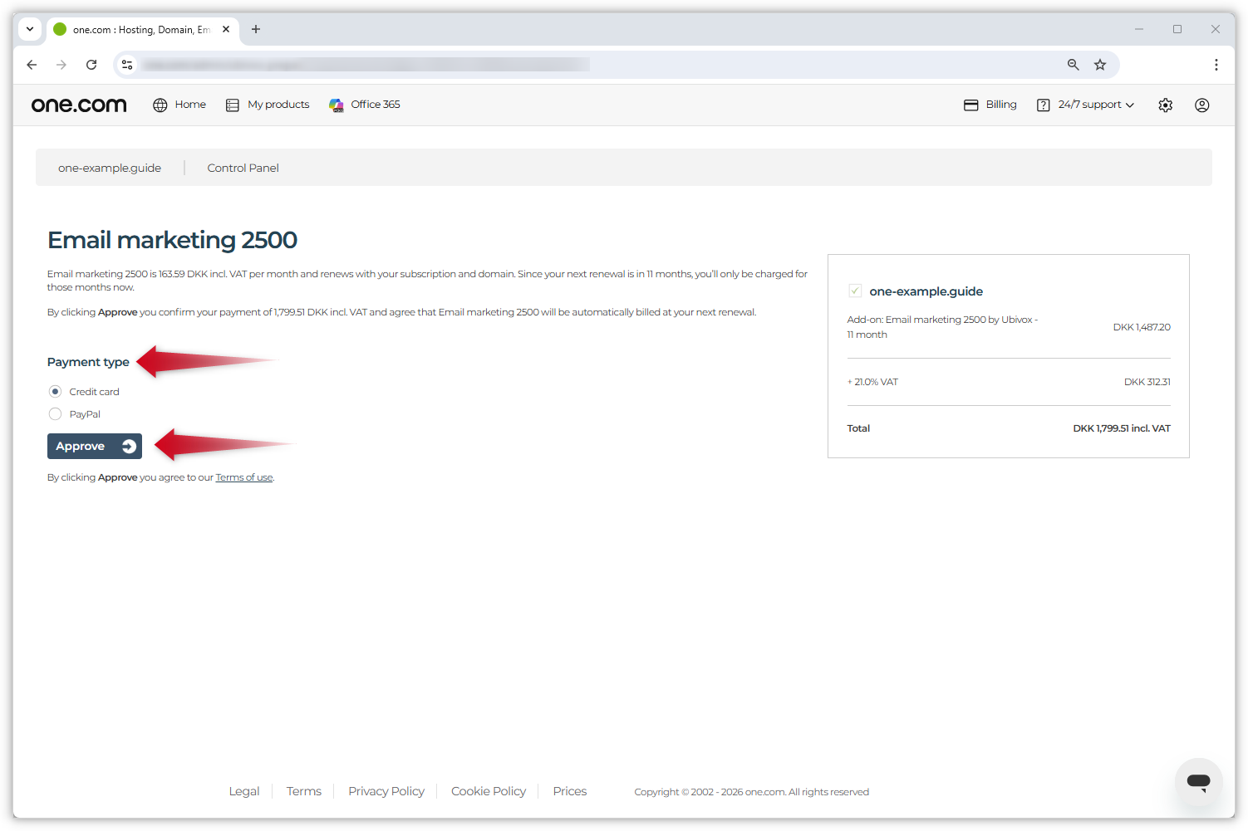This screenshot has height=831, width=1248.
Task: Click the DKK 312.31 VAT amount
Action: pos(1147,382)
